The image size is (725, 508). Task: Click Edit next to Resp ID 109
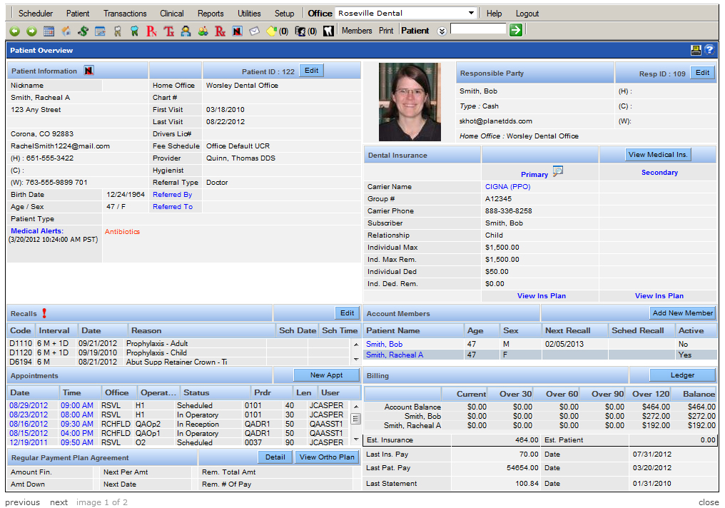(702, 73)
